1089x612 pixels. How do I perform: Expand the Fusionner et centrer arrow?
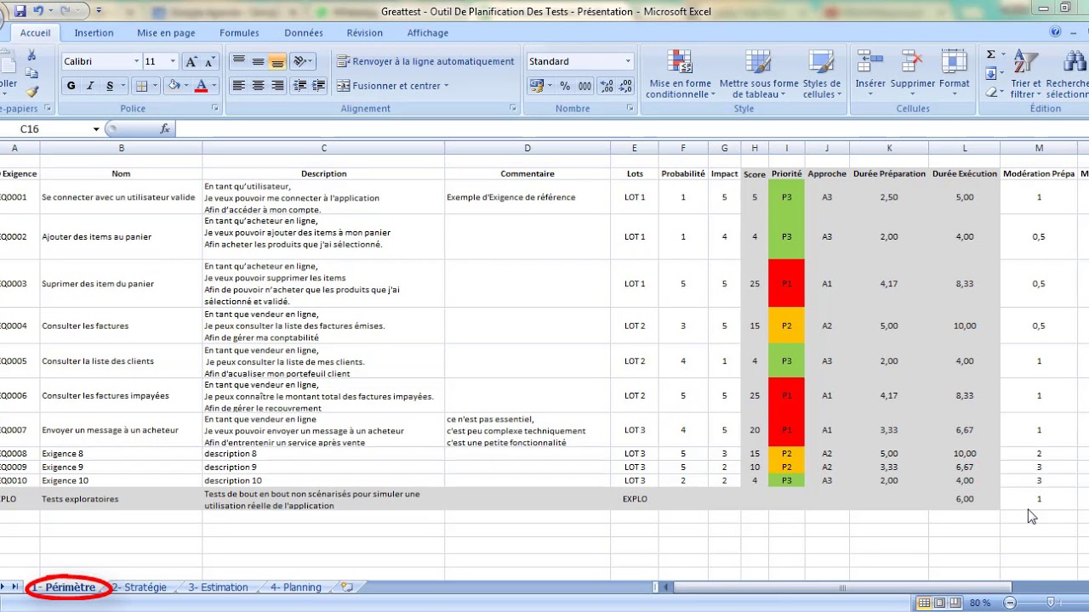pyautogui.click(x=446, y=86)
